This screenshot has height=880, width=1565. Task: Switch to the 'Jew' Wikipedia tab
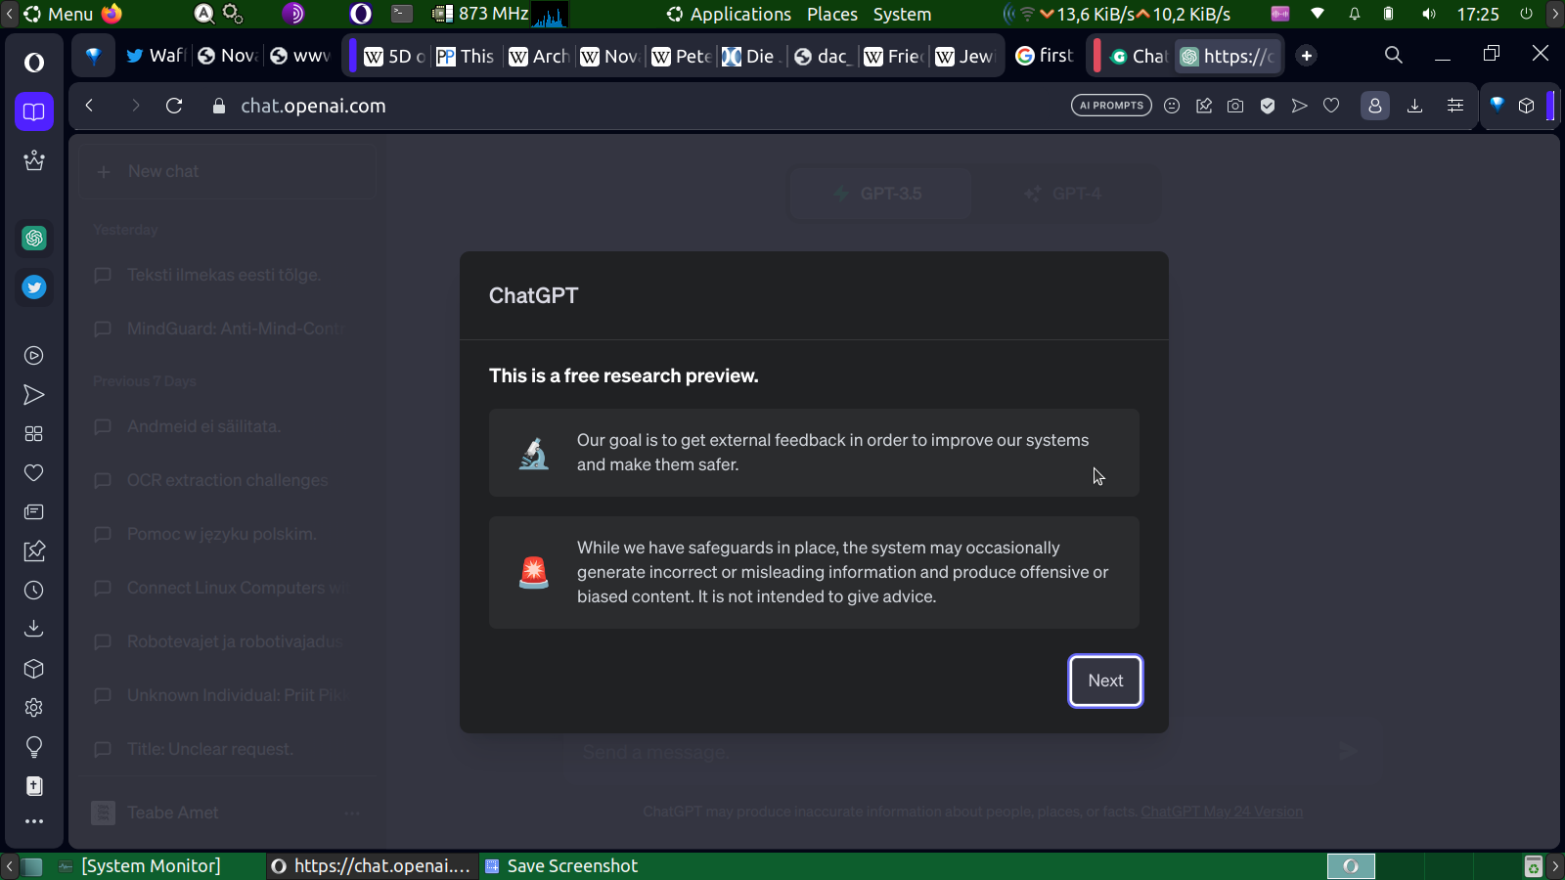[964, 56]
